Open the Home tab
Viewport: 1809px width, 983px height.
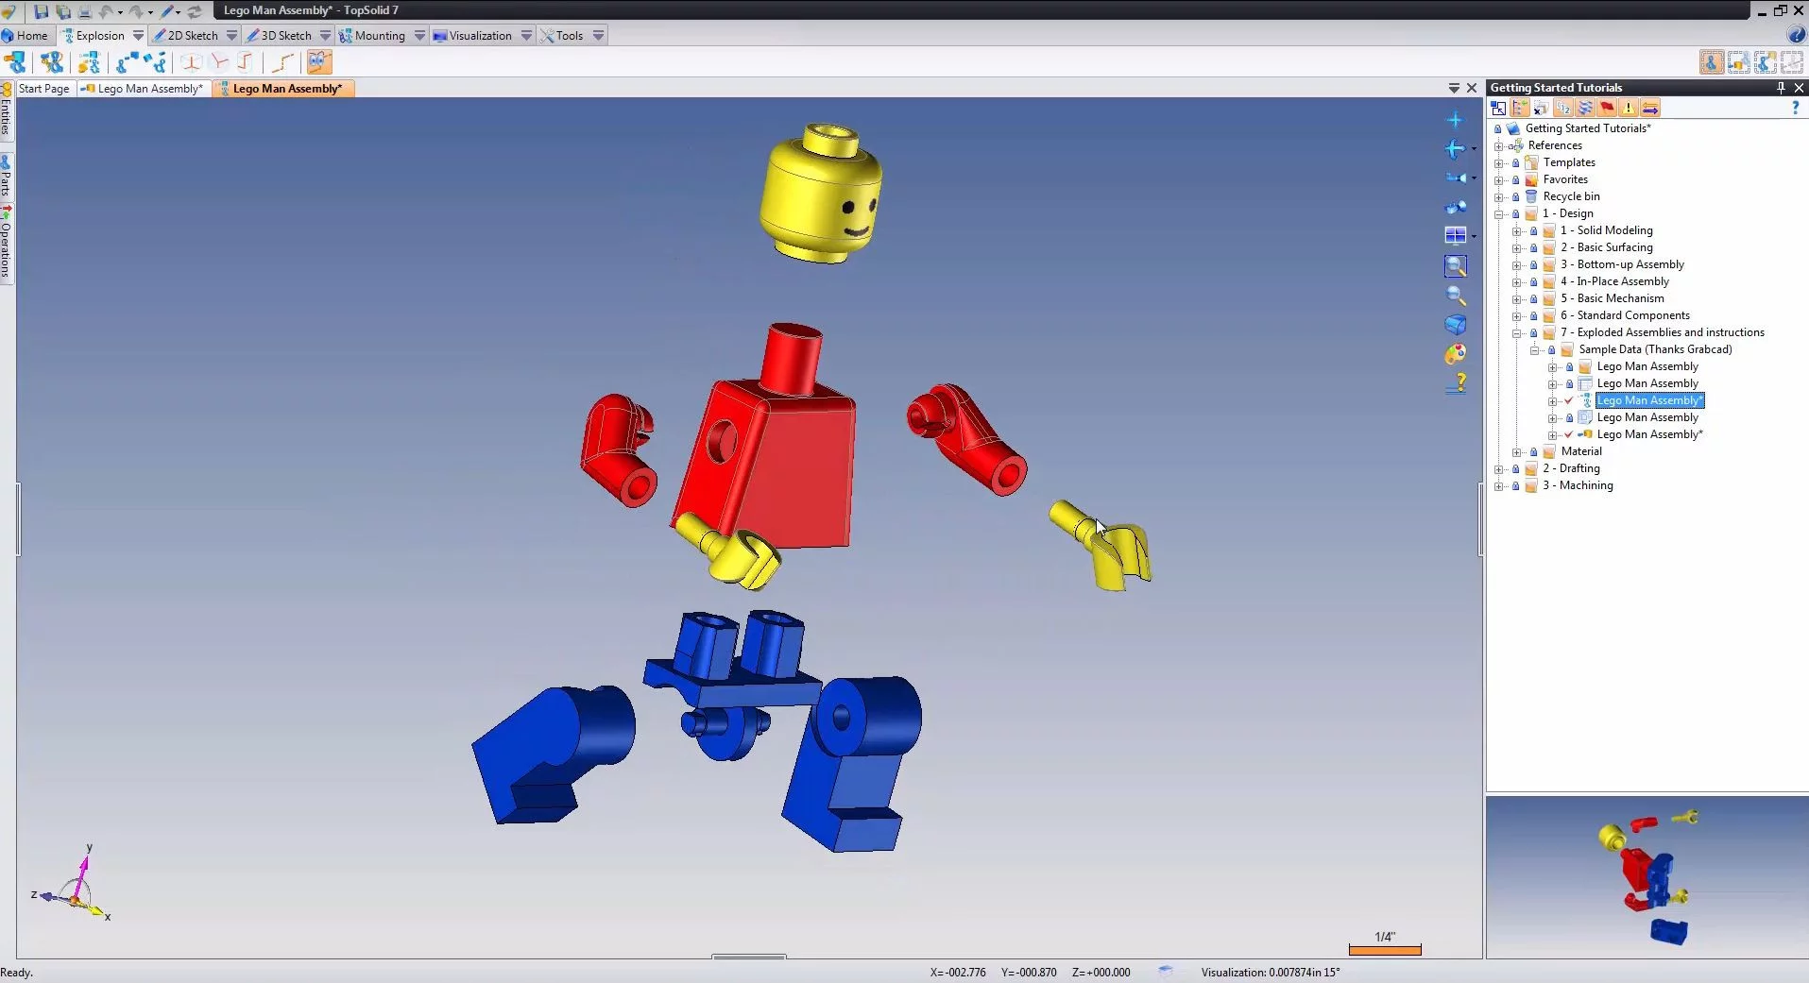pos(26,36)
